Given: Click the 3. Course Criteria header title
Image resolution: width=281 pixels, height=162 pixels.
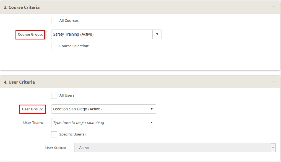Looking at the screenshot, I should point(22,7).
